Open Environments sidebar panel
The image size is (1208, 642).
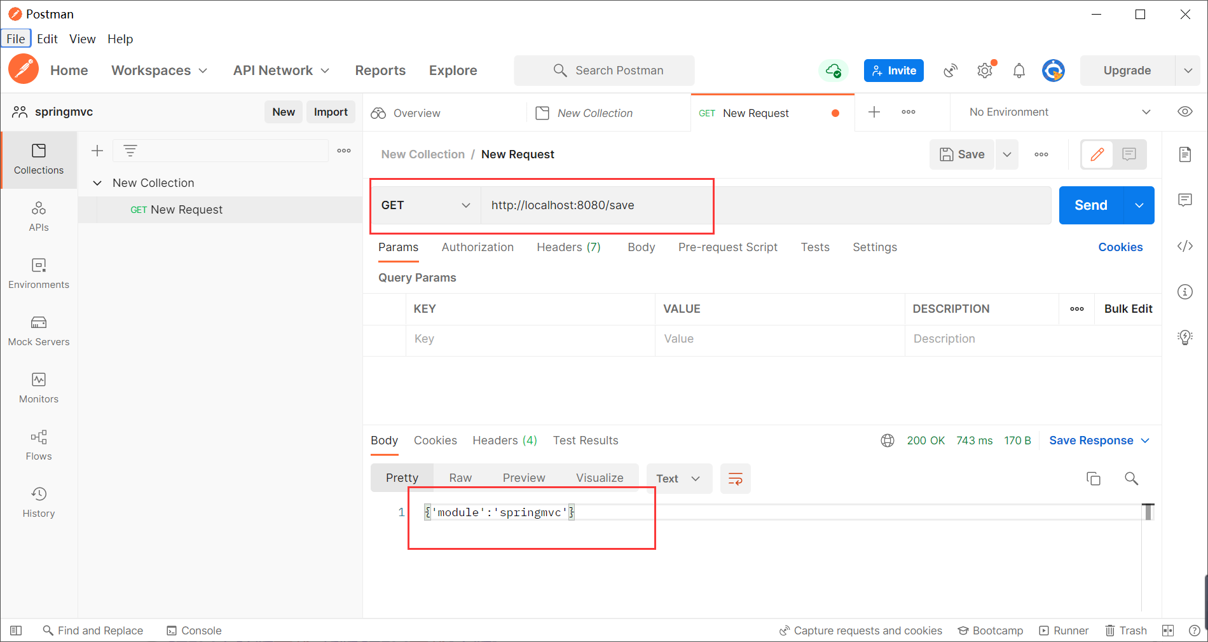click(x=39, y=274)
